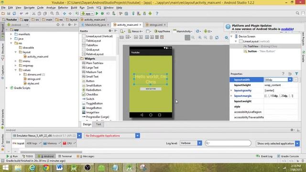Click the Replace icon beside Find

point(57,13)
